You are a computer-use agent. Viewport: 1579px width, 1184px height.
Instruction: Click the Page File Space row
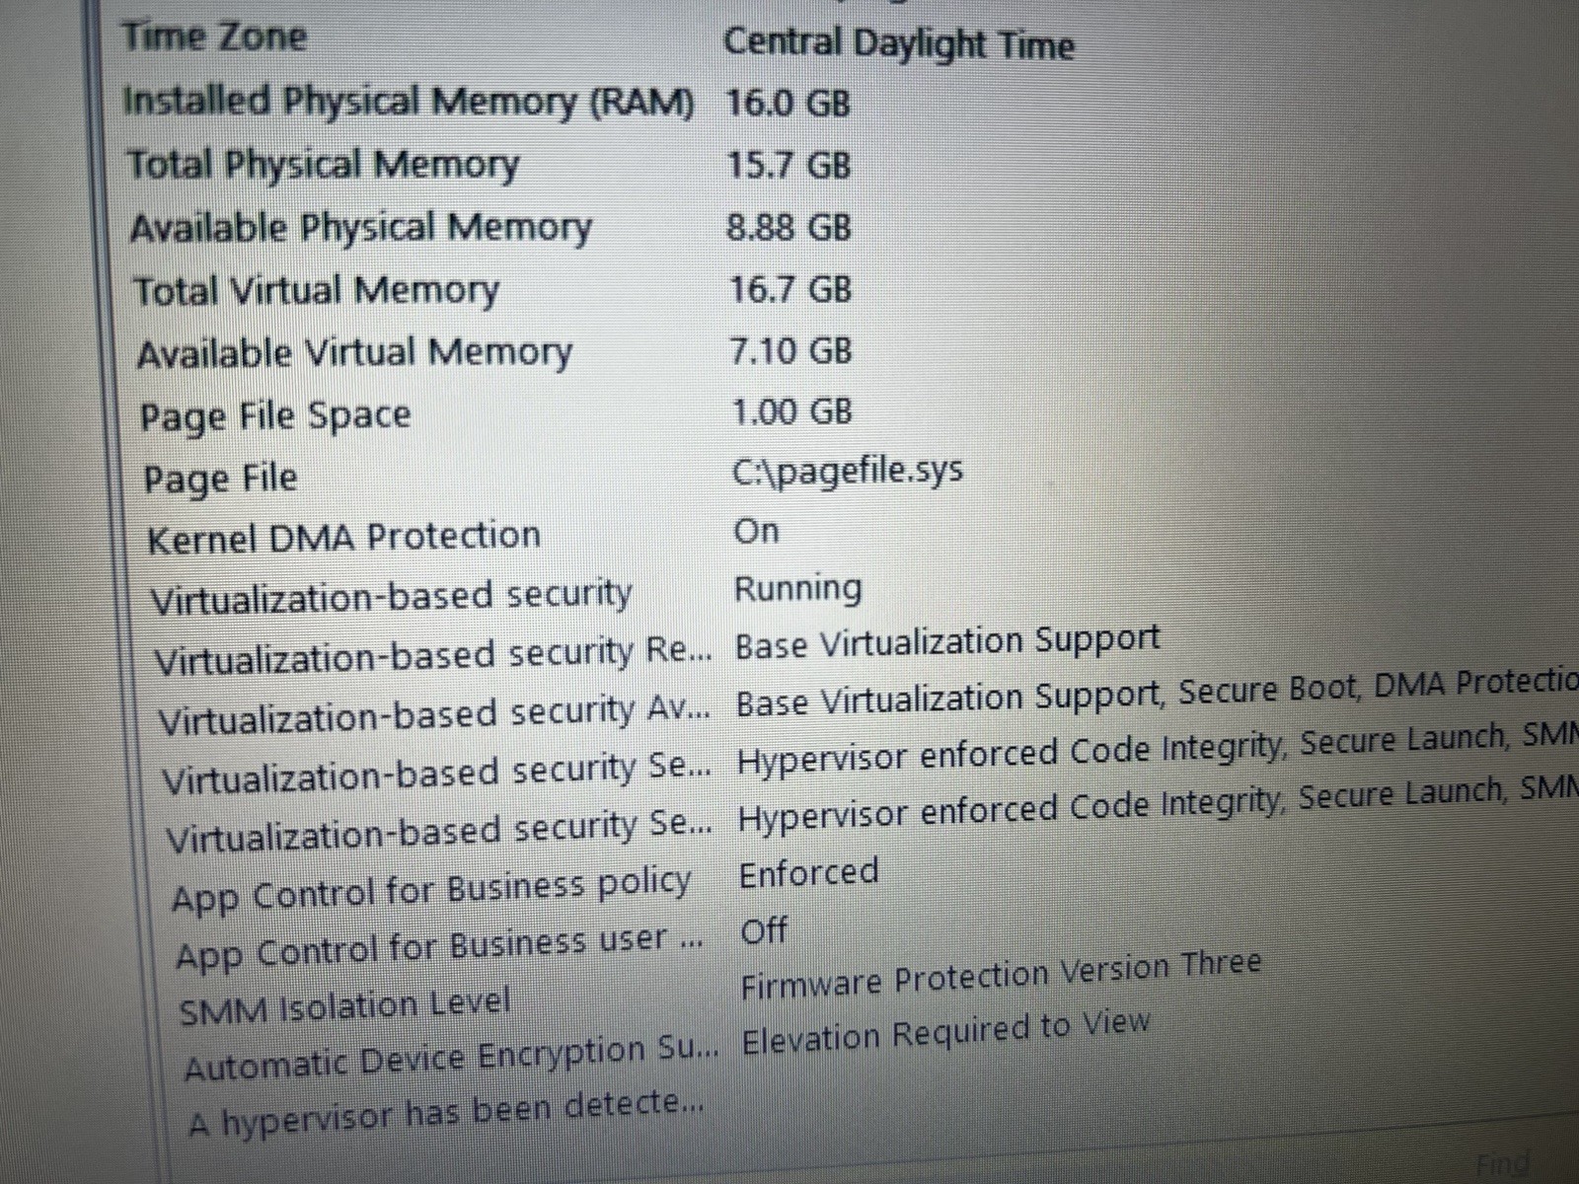pos(495,414)
